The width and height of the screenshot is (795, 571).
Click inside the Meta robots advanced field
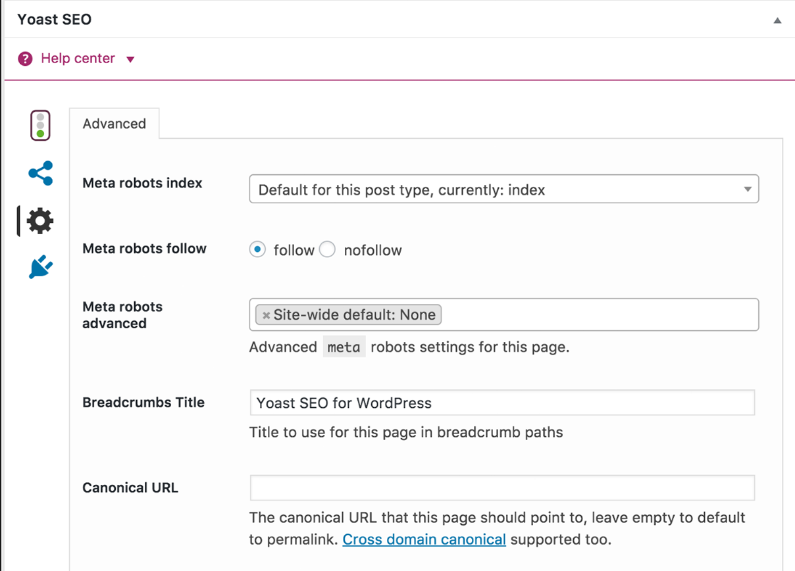tap(504, 314)
